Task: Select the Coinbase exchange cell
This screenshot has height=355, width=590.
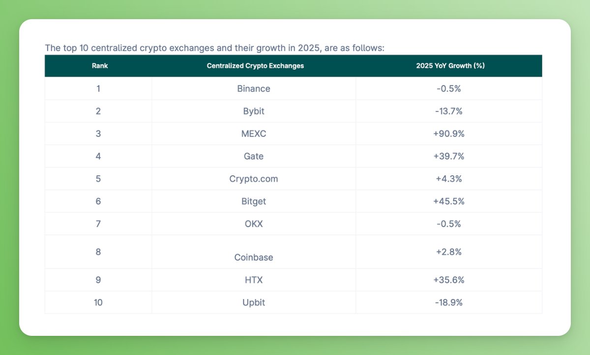Action: pos(254,257)
